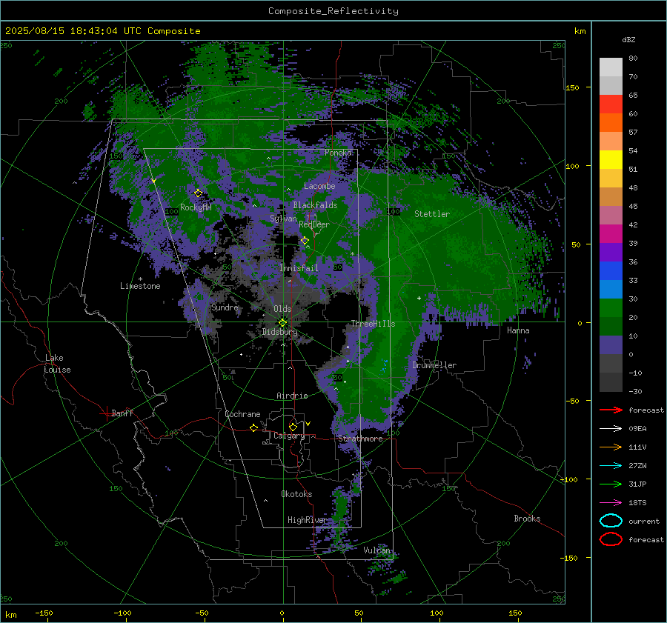Click the Sundre town label
This screenshot has height=623, width=667.
point(225,307)
